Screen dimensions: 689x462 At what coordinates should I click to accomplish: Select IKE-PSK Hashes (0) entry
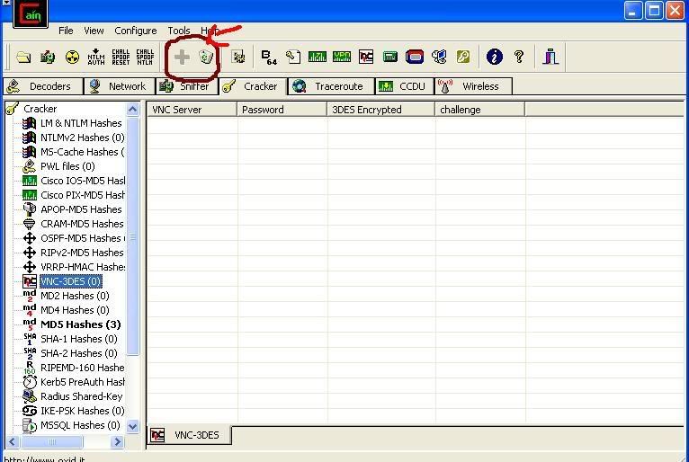[82, 411]
